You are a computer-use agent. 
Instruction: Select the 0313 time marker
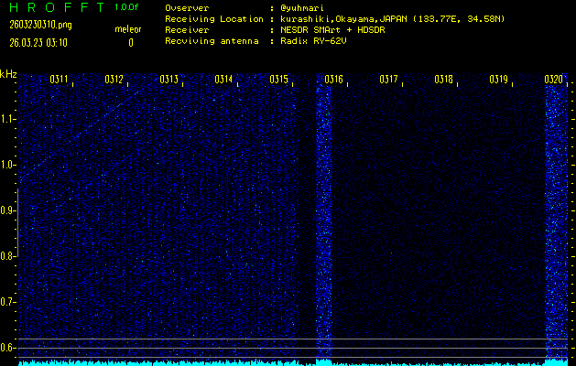[168, 80]
